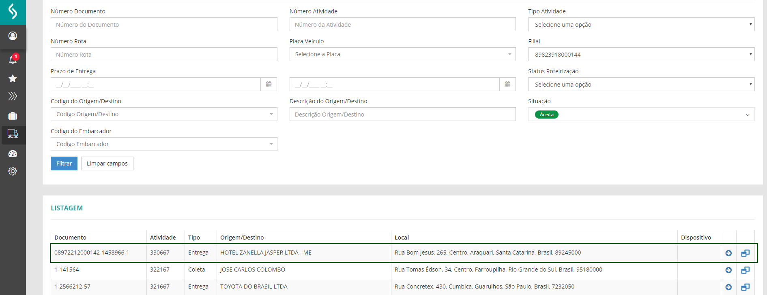
Task: Open the Código Embarcador dropdown
Action: [164, 144]
